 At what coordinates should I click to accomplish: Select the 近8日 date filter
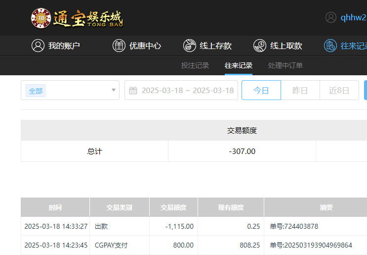point(339,90)
